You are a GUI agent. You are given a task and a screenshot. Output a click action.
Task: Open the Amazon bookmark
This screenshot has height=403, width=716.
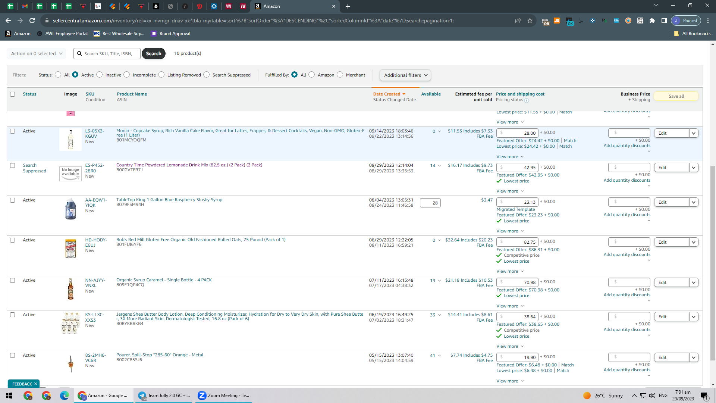pyautogui.click(x=18, y=34)
